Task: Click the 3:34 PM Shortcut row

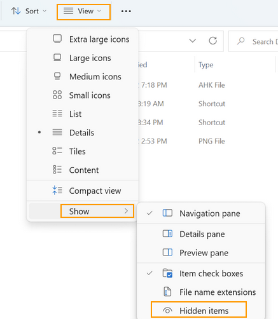Action: click(208, 123)
